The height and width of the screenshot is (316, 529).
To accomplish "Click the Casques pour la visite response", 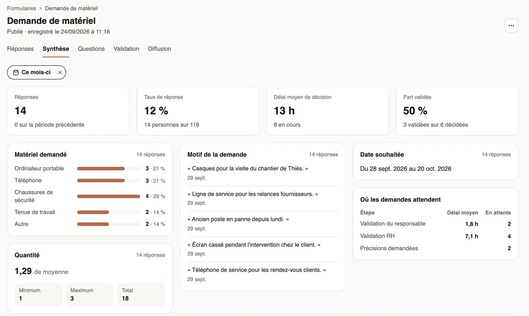I will tap(263, 173).
